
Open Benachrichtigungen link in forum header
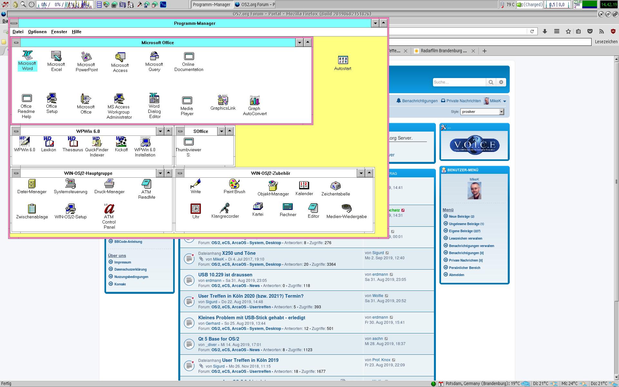[x=417, y=101]
